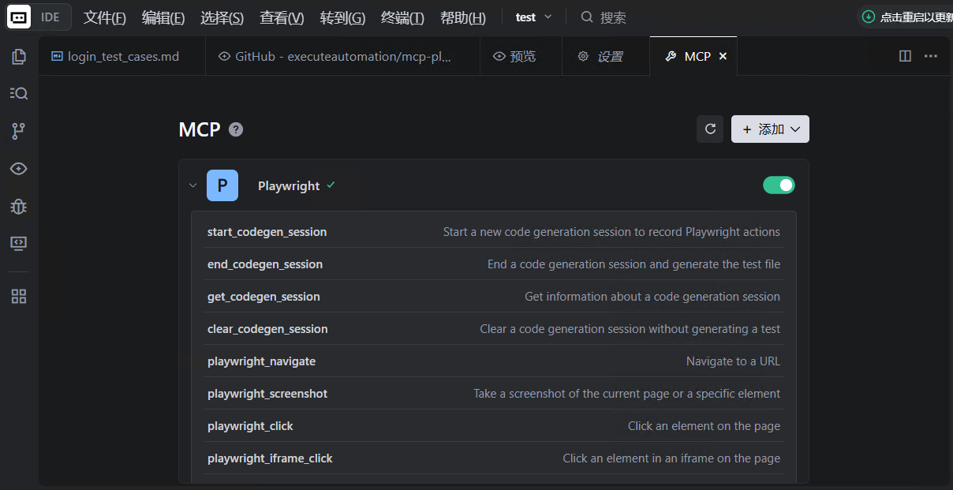Open the 查看(V) menu

click(x=282, y=17)
